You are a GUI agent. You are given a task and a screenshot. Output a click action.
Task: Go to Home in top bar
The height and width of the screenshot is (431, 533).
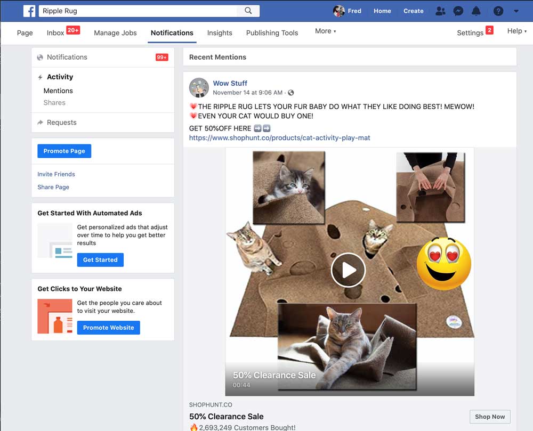pyautogui.click(x=382, y=11)
